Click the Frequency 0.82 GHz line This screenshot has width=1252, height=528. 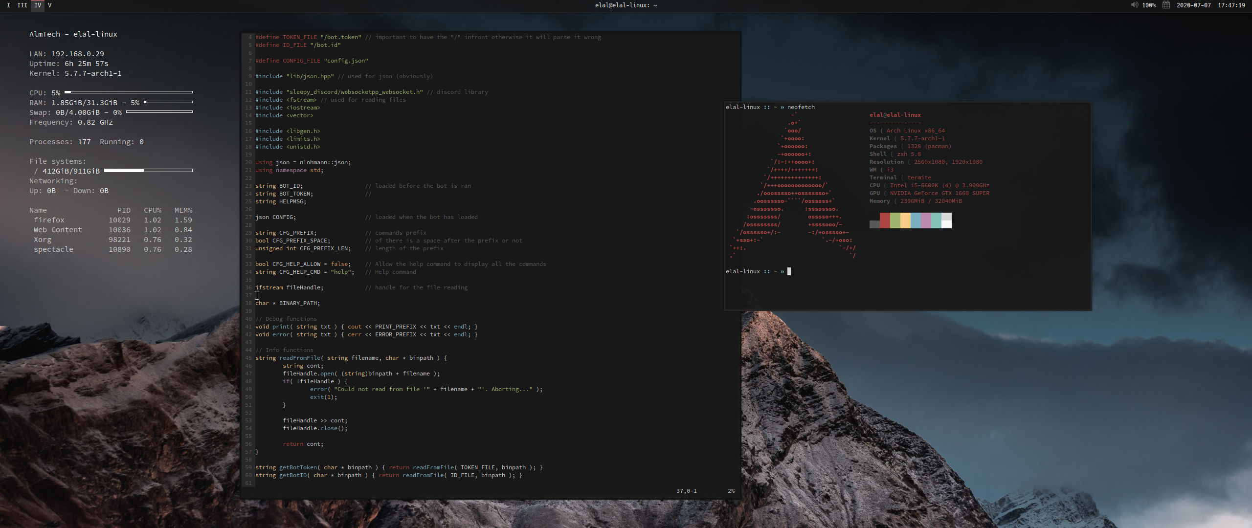point(71,122)
